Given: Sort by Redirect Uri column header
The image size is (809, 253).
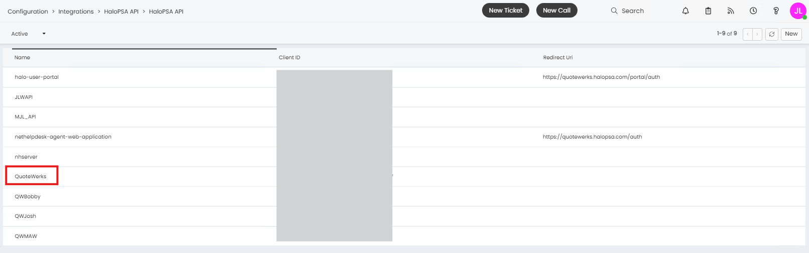Looking at the screenshot, I should [557, 57].
